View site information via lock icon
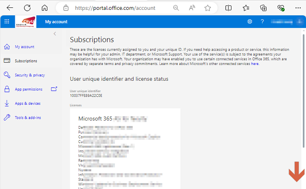 pyautogui.click(x=66, y=8)
